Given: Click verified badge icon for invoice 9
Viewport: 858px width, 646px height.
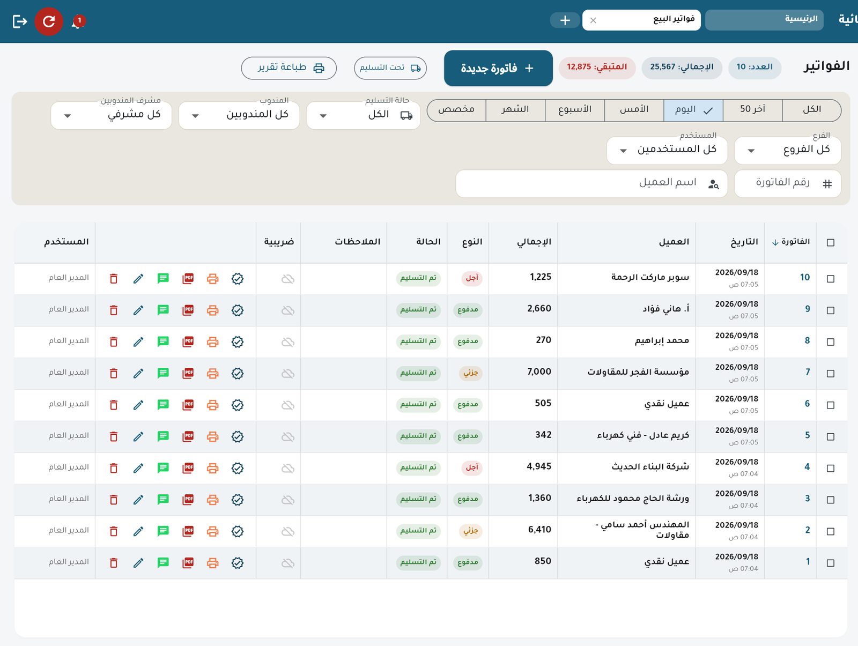Looking at the screenshot, I should pos(238,310).
